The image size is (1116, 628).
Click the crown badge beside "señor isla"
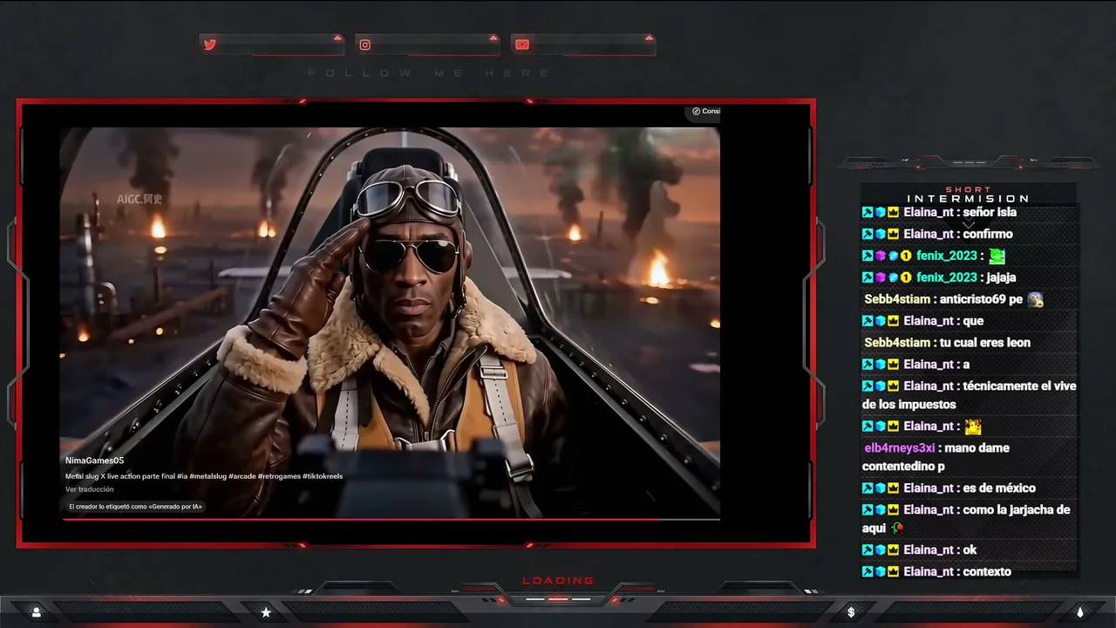click(894, 212)
